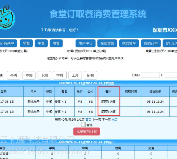This screenshot has width=177, height=159.
Task: Click the 提交时间 column header
Action: (155, 91)
